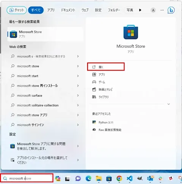182x184 pixels.
Task: Switch to the 設定 filter tab
Action: 98,10
